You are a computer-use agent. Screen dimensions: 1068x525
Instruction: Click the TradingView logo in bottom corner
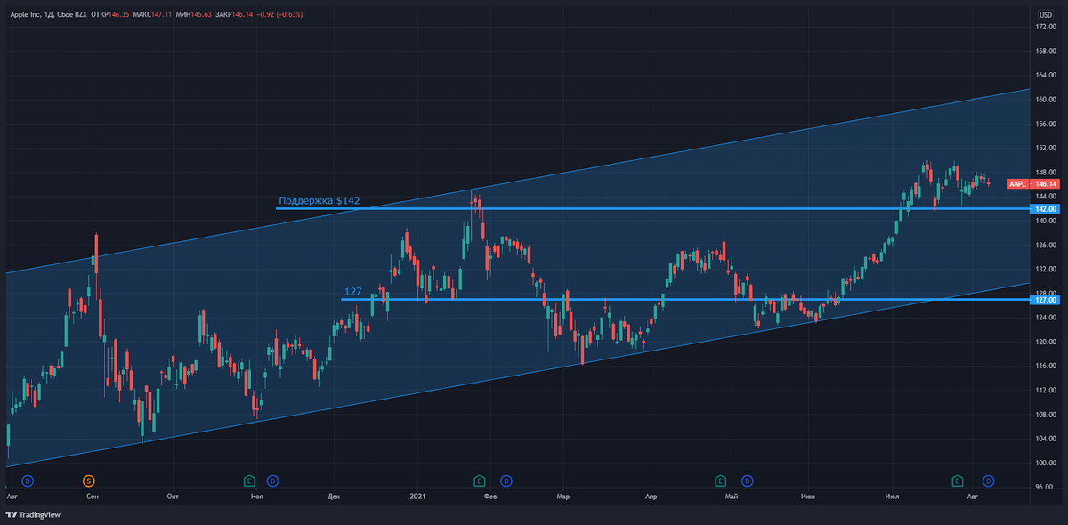pyautogui.click(x=12, y=514)
